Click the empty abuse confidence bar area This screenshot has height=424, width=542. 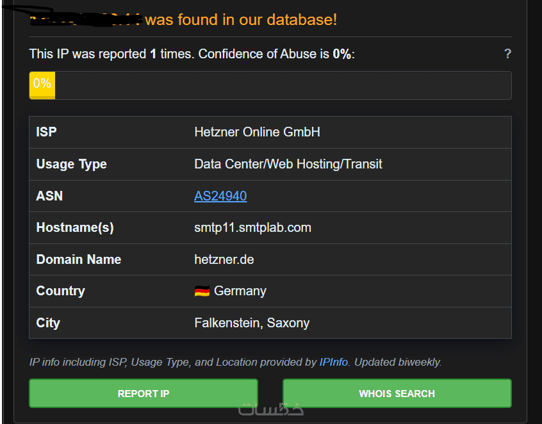(282, 85)
